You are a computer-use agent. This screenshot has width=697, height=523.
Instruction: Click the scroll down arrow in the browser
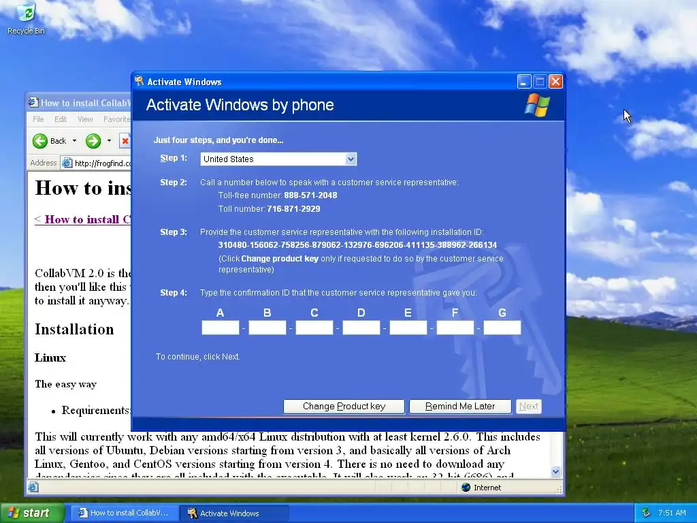tap(555, 472)
